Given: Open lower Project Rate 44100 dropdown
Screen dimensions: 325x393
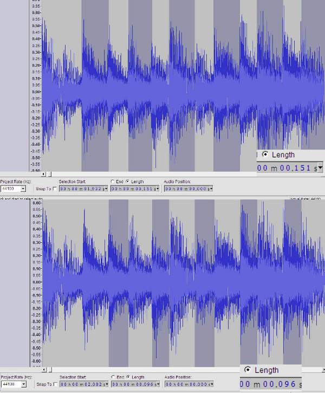Looking at the screenshot, I should point(23,384).
